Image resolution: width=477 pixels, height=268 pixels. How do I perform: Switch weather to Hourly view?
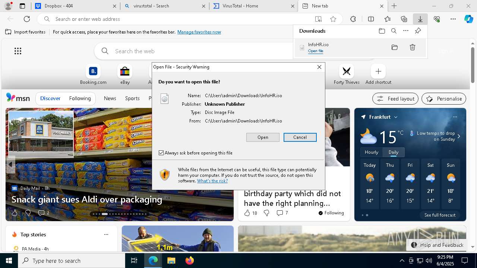[372, 152]
